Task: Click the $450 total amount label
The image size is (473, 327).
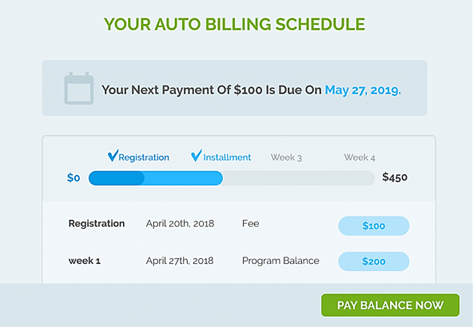Action: click(395, 177)
